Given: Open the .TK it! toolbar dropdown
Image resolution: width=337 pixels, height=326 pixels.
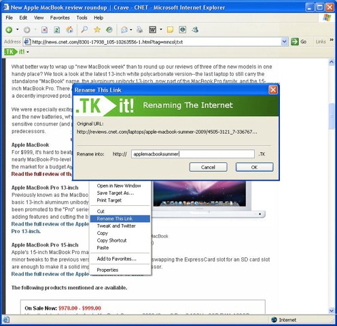Looking at the screenshot, I should click(28, 52).
